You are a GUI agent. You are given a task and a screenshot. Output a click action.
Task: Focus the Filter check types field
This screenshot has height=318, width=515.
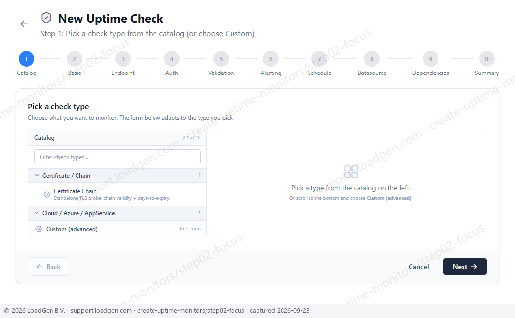[117, 157]
